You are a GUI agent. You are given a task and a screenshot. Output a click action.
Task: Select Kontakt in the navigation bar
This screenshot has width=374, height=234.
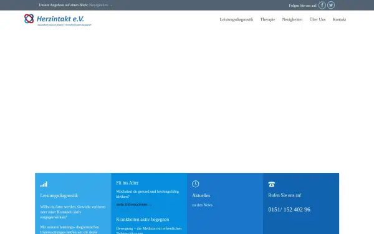point(339,19)
